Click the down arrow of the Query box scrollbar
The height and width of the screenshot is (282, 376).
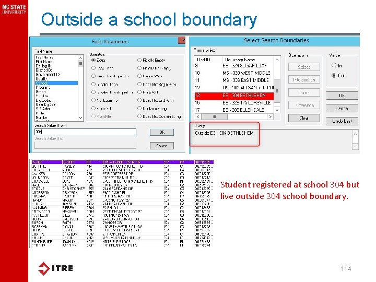tap(356, 146)
